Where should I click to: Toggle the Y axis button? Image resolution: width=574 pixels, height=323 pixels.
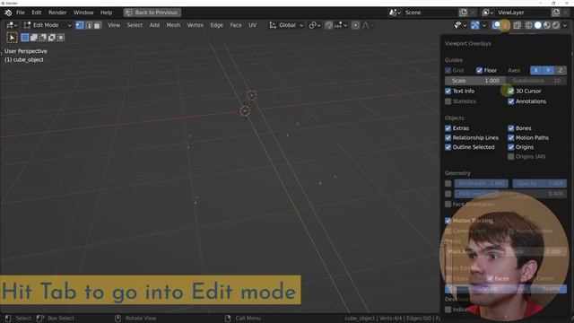548,70
